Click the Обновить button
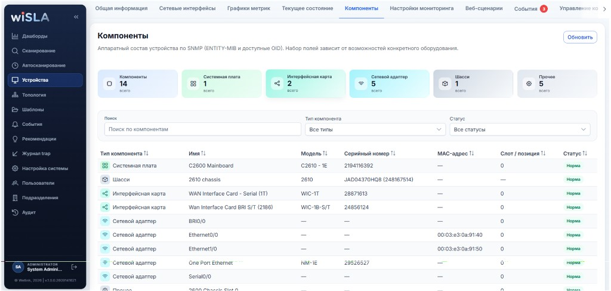 tap(580, 38)
